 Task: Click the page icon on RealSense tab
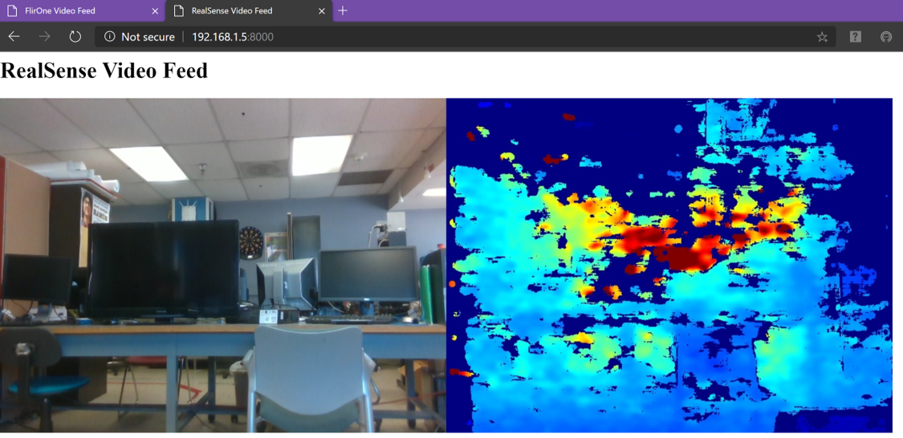tap(179, 11)
